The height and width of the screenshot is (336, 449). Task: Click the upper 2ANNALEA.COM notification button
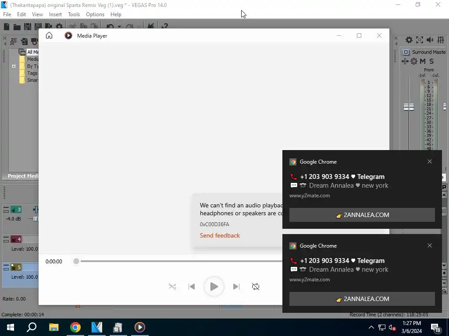(x=362, y=215)
